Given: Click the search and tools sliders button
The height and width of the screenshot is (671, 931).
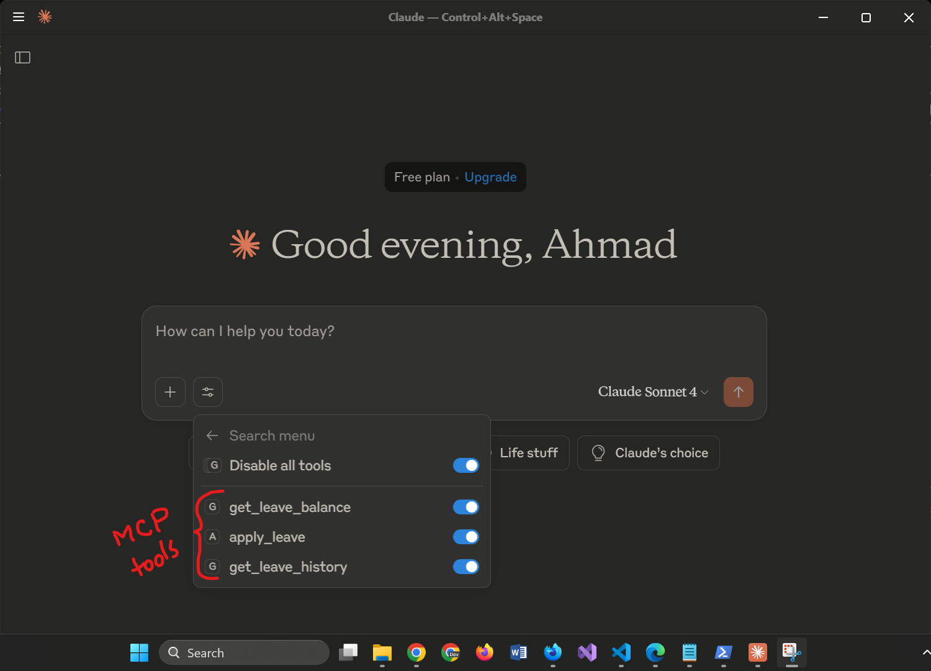Looking at the screenshot, I should pos(208,392).
